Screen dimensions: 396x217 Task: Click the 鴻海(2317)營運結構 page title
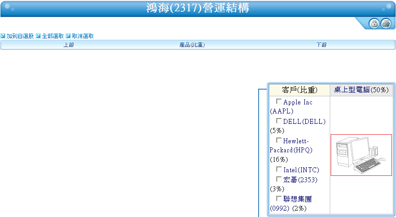(198, 8)
